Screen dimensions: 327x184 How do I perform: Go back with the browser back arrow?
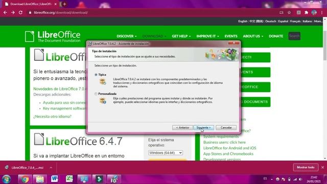click(5, 12)
